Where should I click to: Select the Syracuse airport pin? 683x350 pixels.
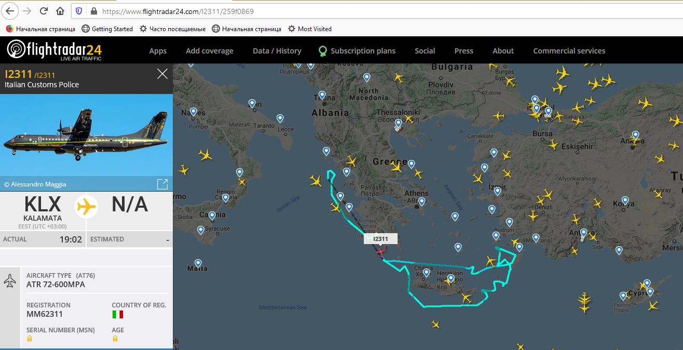[201, 230]
